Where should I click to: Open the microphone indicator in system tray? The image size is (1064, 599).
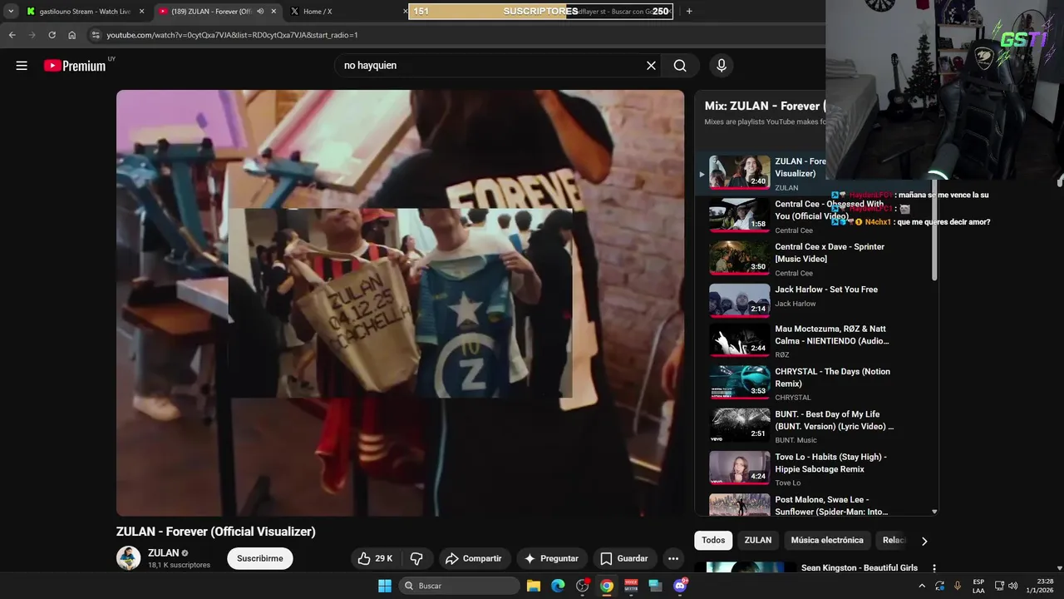click(957, 586)
